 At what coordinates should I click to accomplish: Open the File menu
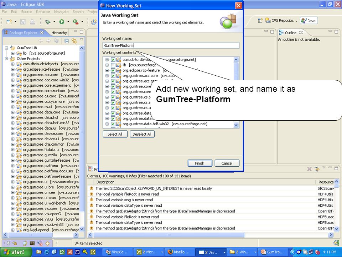[4, 11]
